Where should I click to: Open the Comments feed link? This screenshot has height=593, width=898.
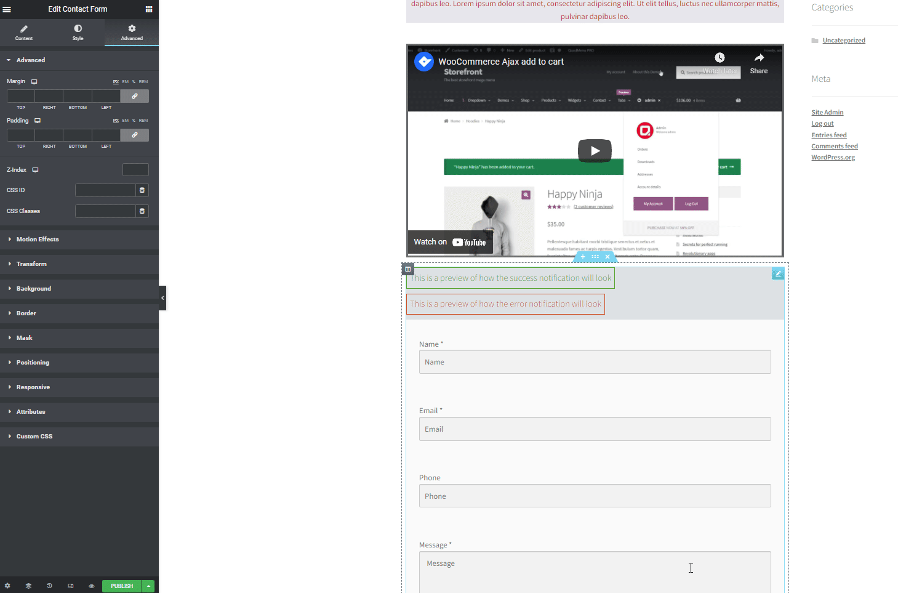[835, 147]
